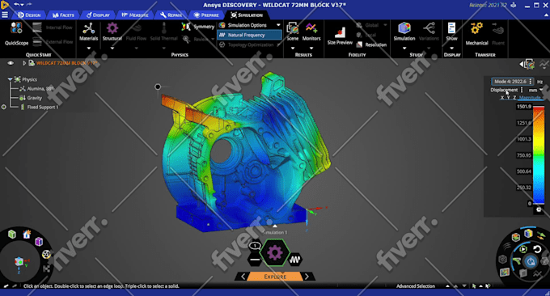This screenshot has width=550, height=296.
Task: Toggle the eye visibility icon in tree
Action: (11, 63)
